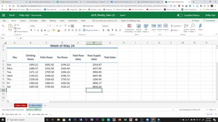This screenshot has width=218, height=122.
Task: Open the font size dropdown
Action: [54, 26]
